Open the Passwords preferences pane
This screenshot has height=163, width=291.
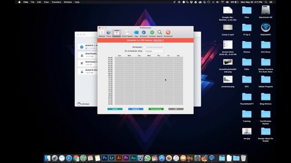click(x=168, y=34)
